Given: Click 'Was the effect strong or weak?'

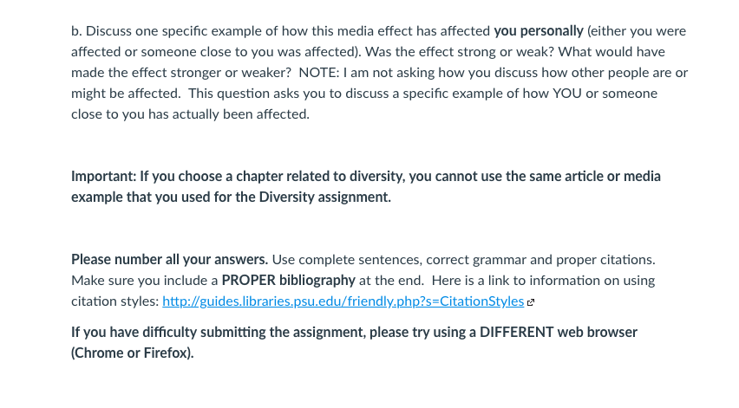Looking at the screenshot, I should (x=460, y=52).
